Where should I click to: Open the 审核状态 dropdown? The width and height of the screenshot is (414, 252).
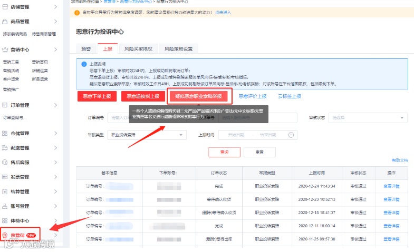coord(368,118)
